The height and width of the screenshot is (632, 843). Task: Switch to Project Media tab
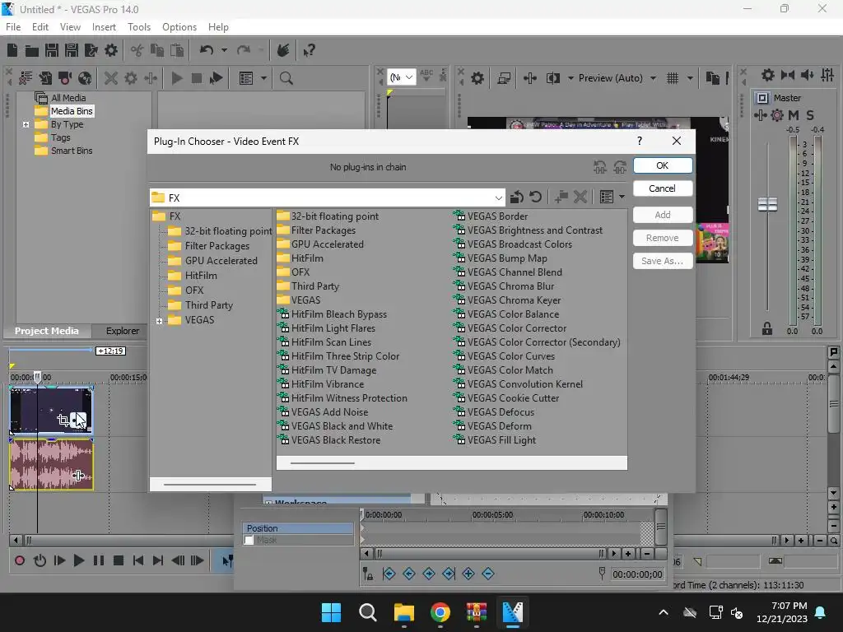(x=47, y=331)
